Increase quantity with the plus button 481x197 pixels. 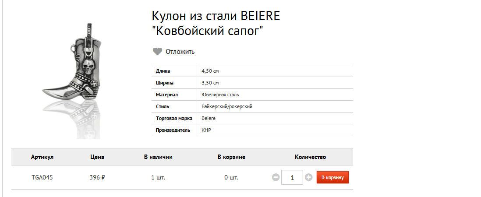coord(308,177)
